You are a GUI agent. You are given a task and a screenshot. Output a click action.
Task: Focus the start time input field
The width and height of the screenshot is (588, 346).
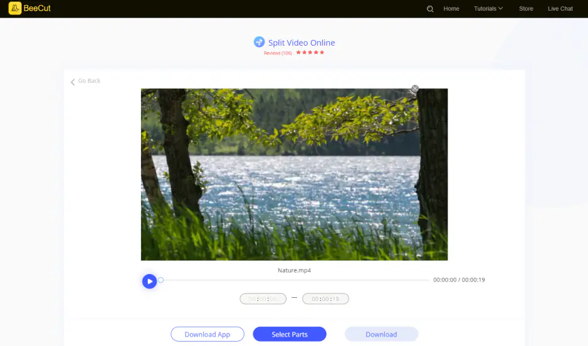(x=263, y=299)
